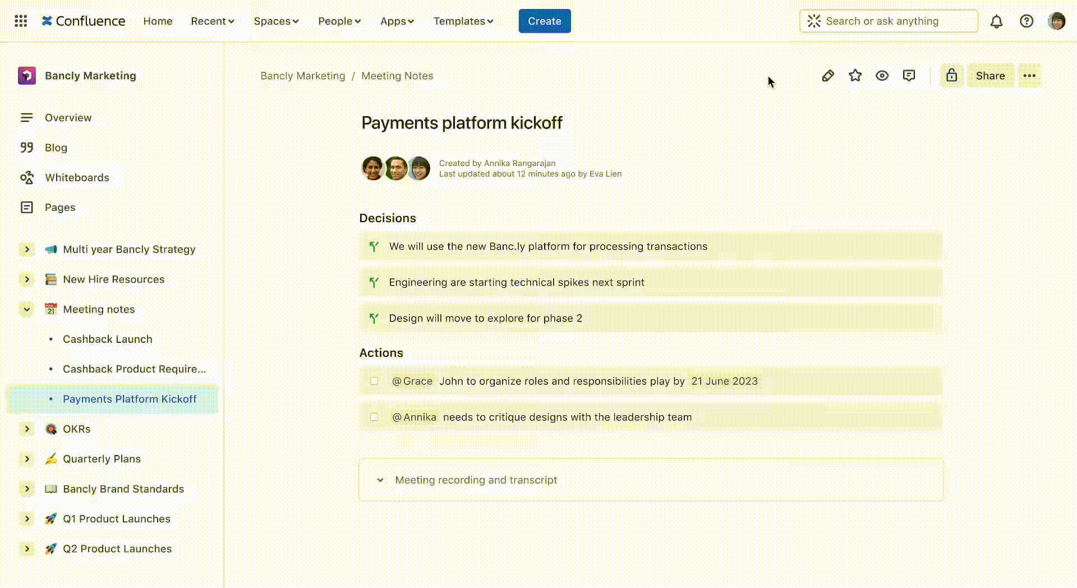The width and height of the screenshot is (1077, 588).
Task: Click the Payments platform kickoff page title
Action: pyautogui.click(x=462, y=123)
